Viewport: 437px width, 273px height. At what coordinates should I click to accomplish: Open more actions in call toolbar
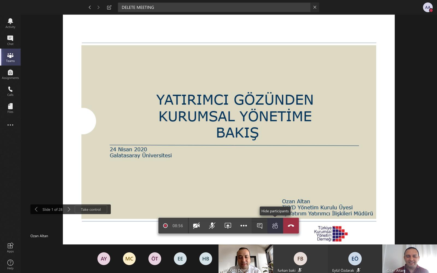click(x=244, y=226)
